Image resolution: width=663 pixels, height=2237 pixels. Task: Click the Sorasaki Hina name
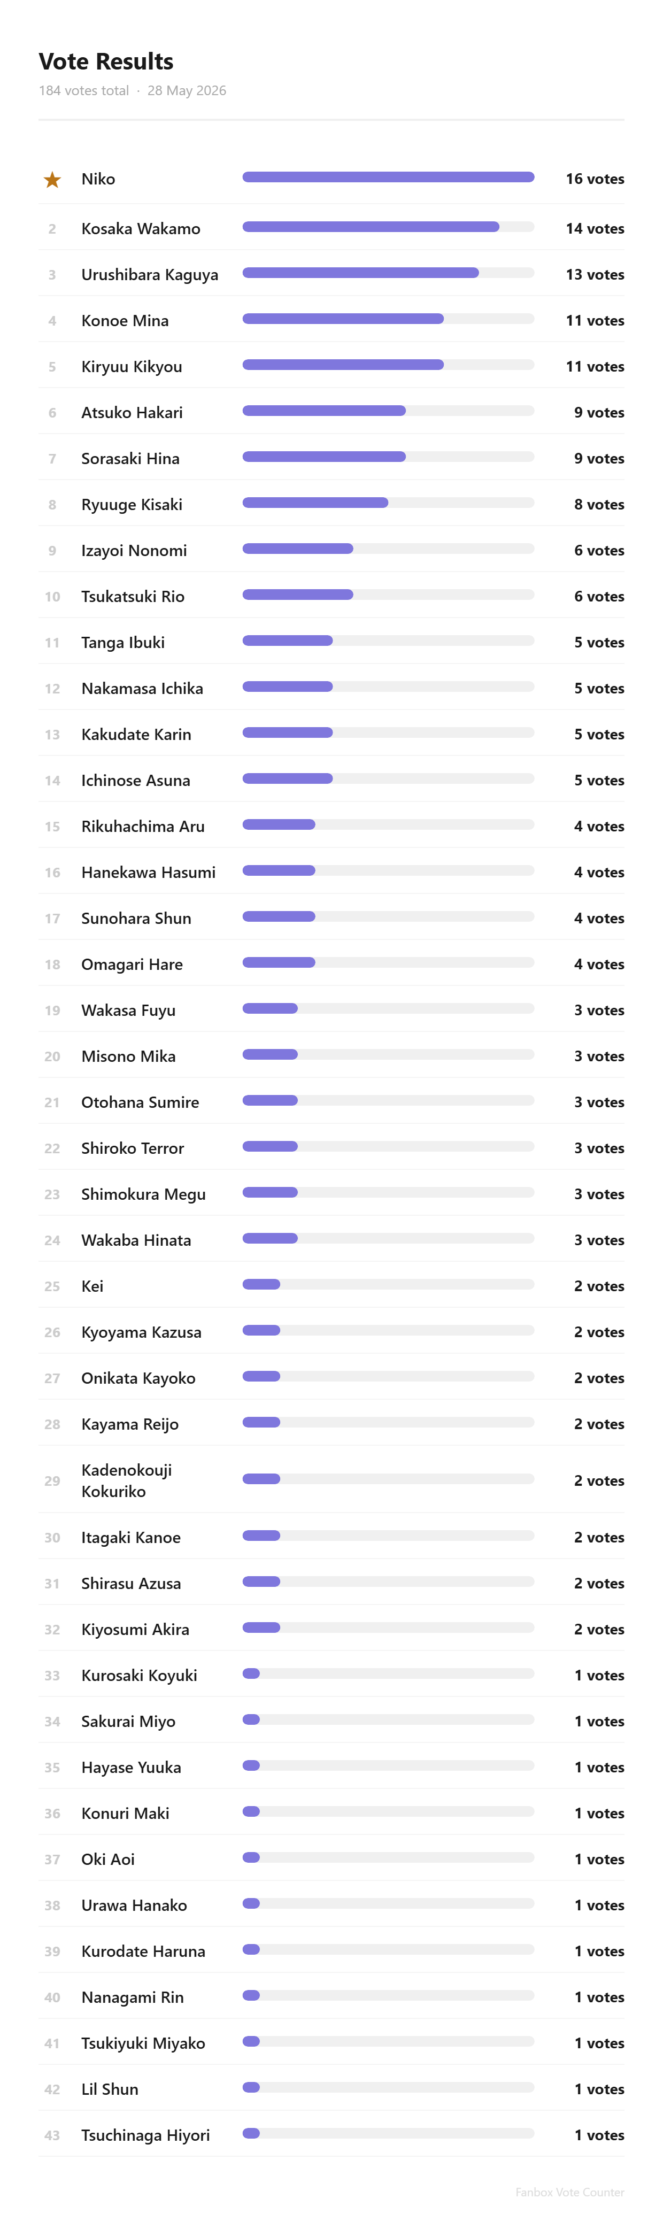click(130, 459)
